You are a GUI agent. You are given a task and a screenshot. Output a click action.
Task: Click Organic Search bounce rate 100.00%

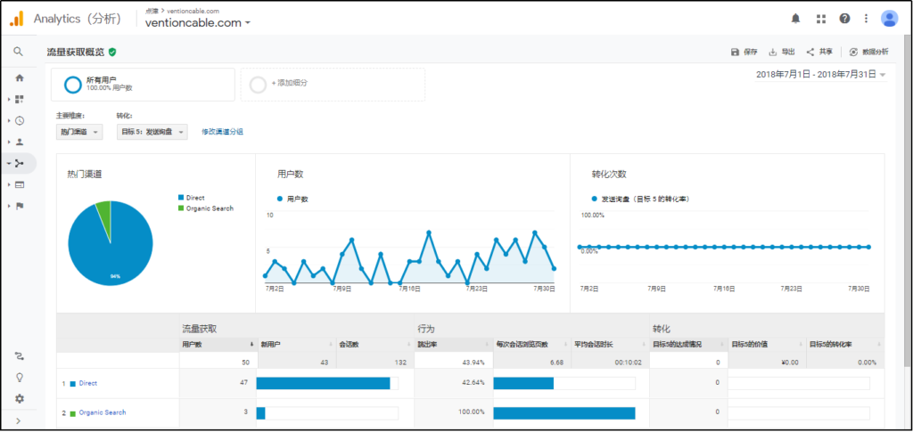coord(471,412)
